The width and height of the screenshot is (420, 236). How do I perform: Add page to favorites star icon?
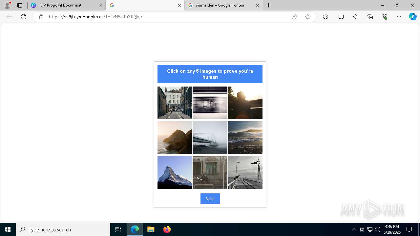(x=308, y=17)
